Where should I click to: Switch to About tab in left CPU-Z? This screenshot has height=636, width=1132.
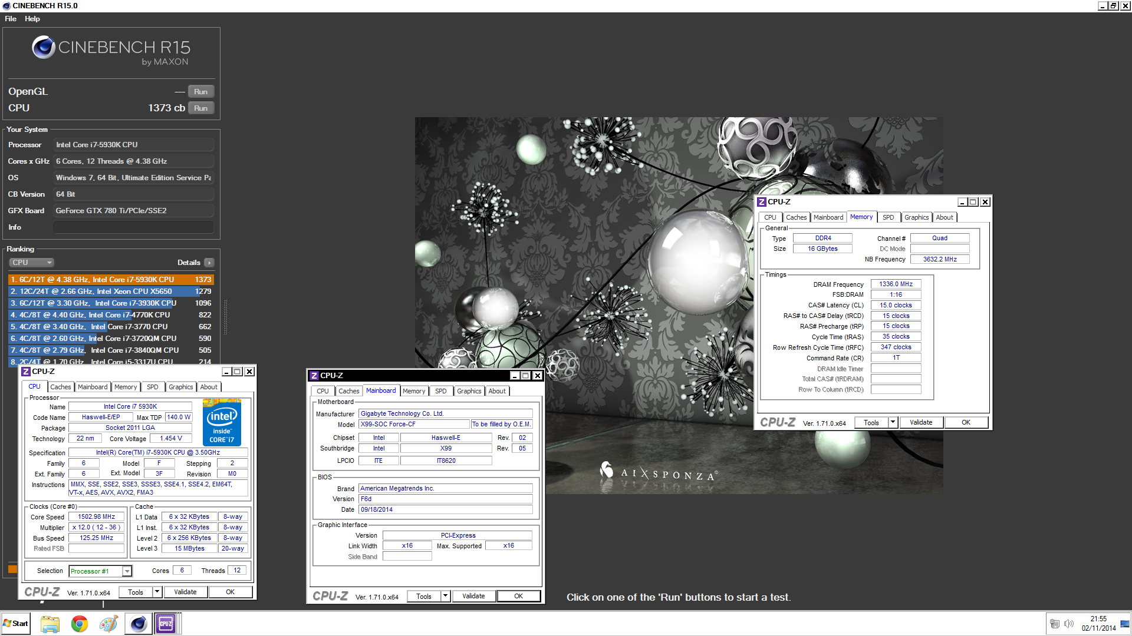pyautogui.click(x=209, y=387)
